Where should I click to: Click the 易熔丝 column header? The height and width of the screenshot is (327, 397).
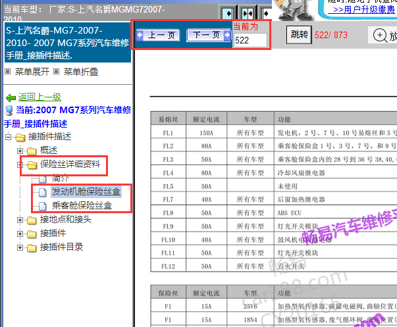(x=168, y=119)
